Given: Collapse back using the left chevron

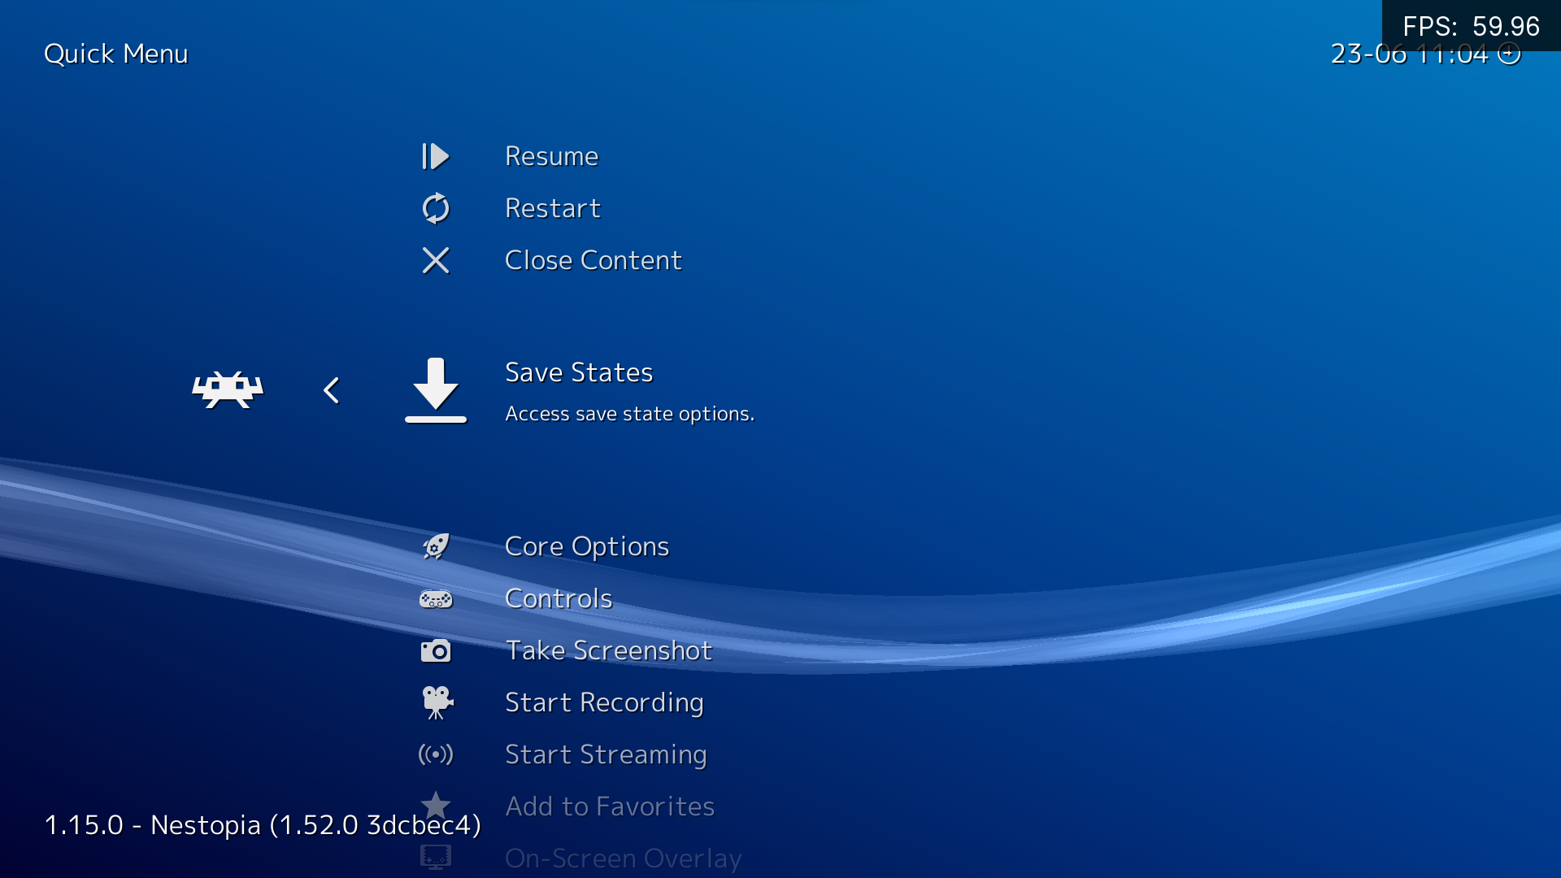Looking at the screenshot, I should coord(332,389).
